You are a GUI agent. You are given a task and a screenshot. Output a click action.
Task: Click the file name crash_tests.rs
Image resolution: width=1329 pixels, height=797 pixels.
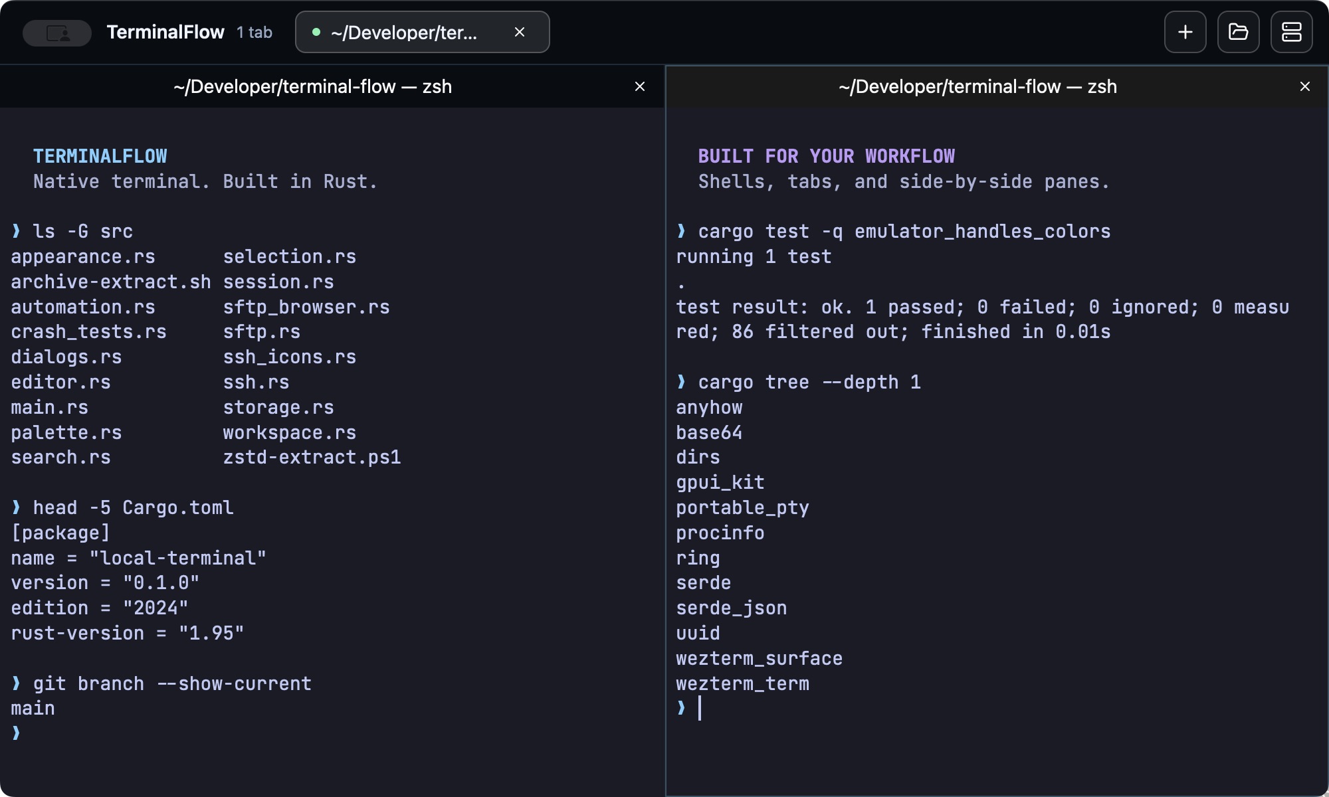(88, 331)
